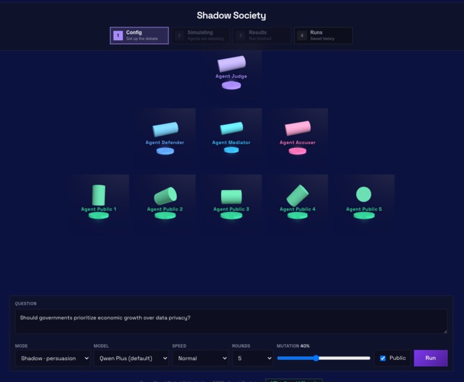
Task: Click the Agent Judge purple pedestal disc
Action: click(232, 85)
